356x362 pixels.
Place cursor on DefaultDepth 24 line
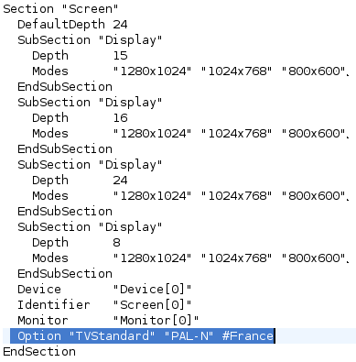point(72,25)
